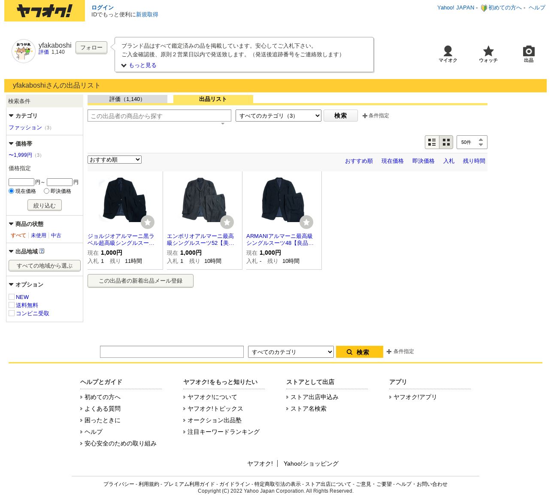
Task: Open ヘルプ link at top right
Action: tap(537, 8)
